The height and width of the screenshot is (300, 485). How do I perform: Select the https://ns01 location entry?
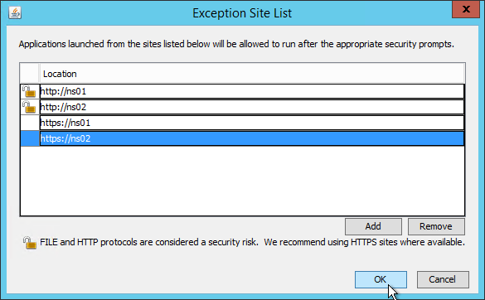point(252,123)
